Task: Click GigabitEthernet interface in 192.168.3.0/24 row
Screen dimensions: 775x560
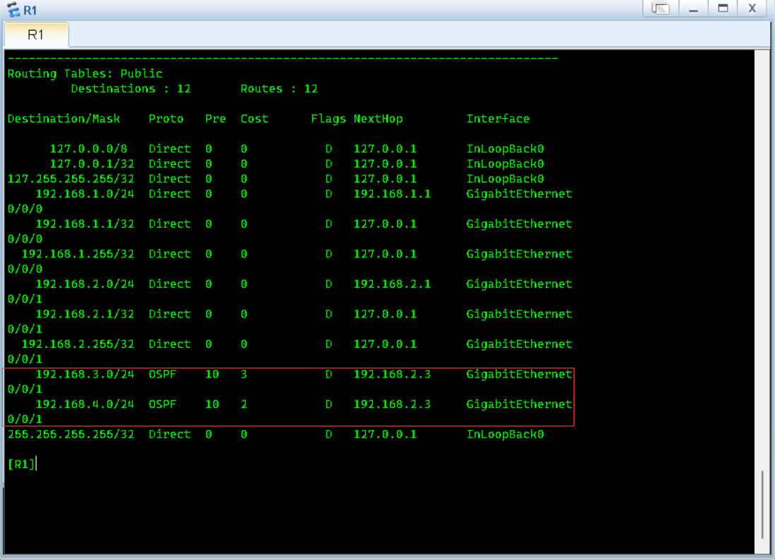Action: click(519, 374)
